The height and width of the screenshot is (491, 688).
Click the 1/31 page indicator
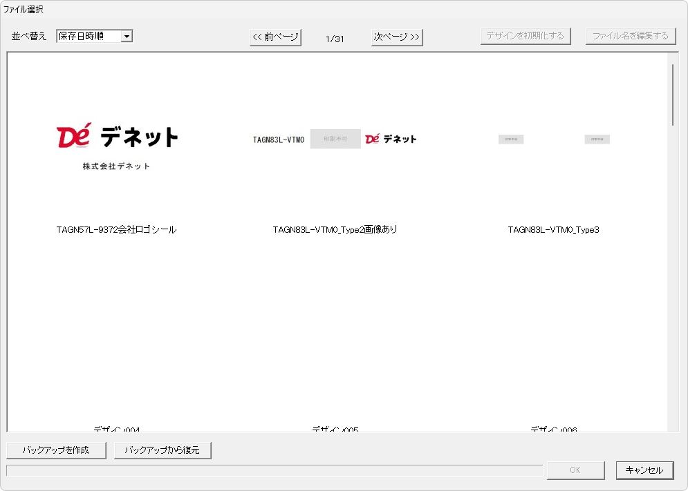[x=335, y=39]
